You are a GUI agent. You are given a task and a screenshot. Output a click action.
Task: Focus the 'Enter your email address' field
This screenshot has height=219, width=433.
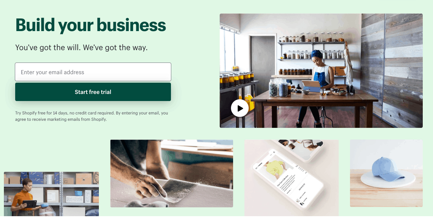(x=93, y=72)
